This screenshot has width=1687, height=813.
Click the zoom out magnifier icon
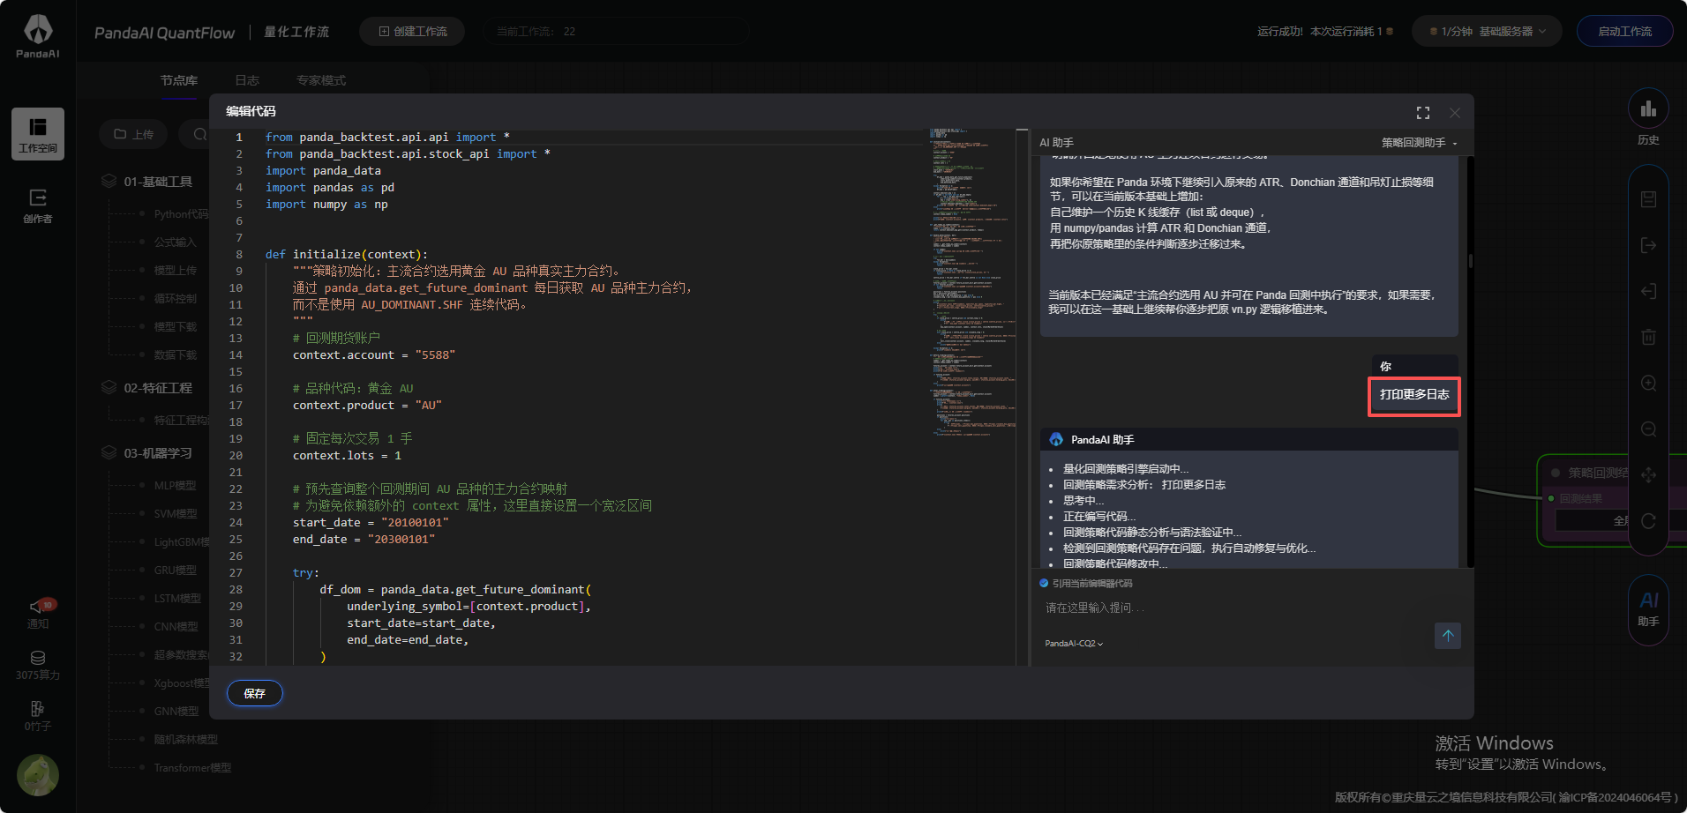pos(1648,429)
